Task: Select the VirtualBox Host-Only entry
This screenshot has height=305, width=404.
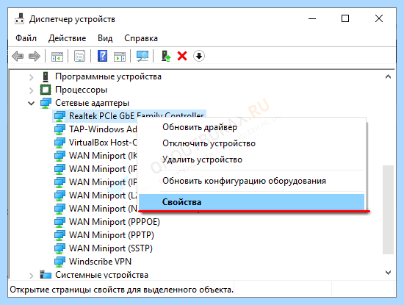Action: pos(103,143)
